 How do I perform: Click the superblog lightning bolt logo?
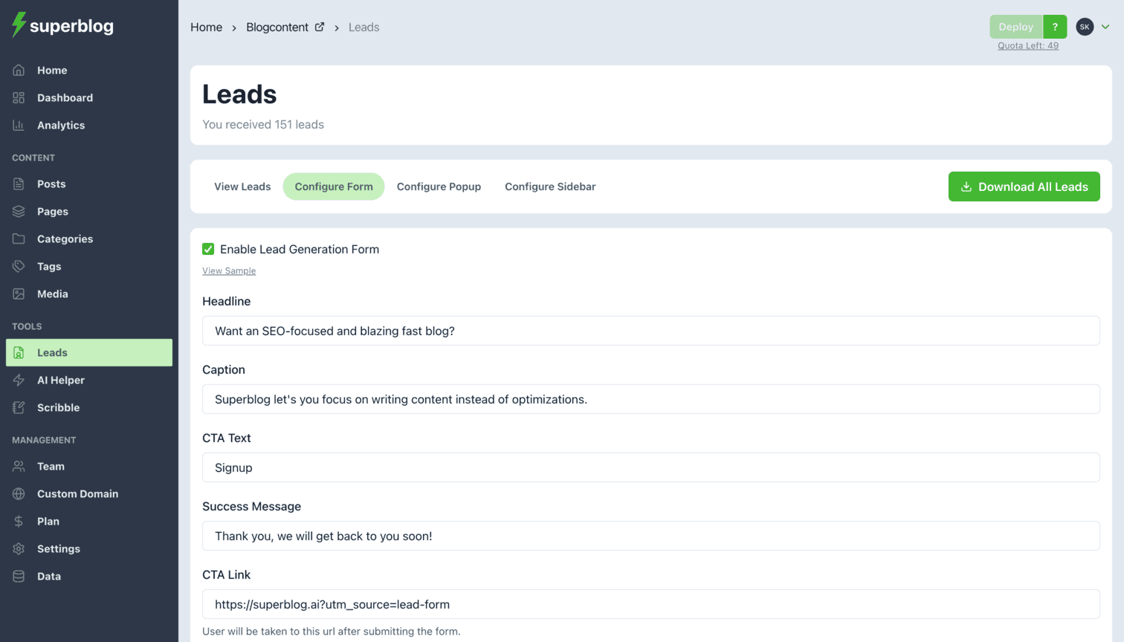coord(19,25)
